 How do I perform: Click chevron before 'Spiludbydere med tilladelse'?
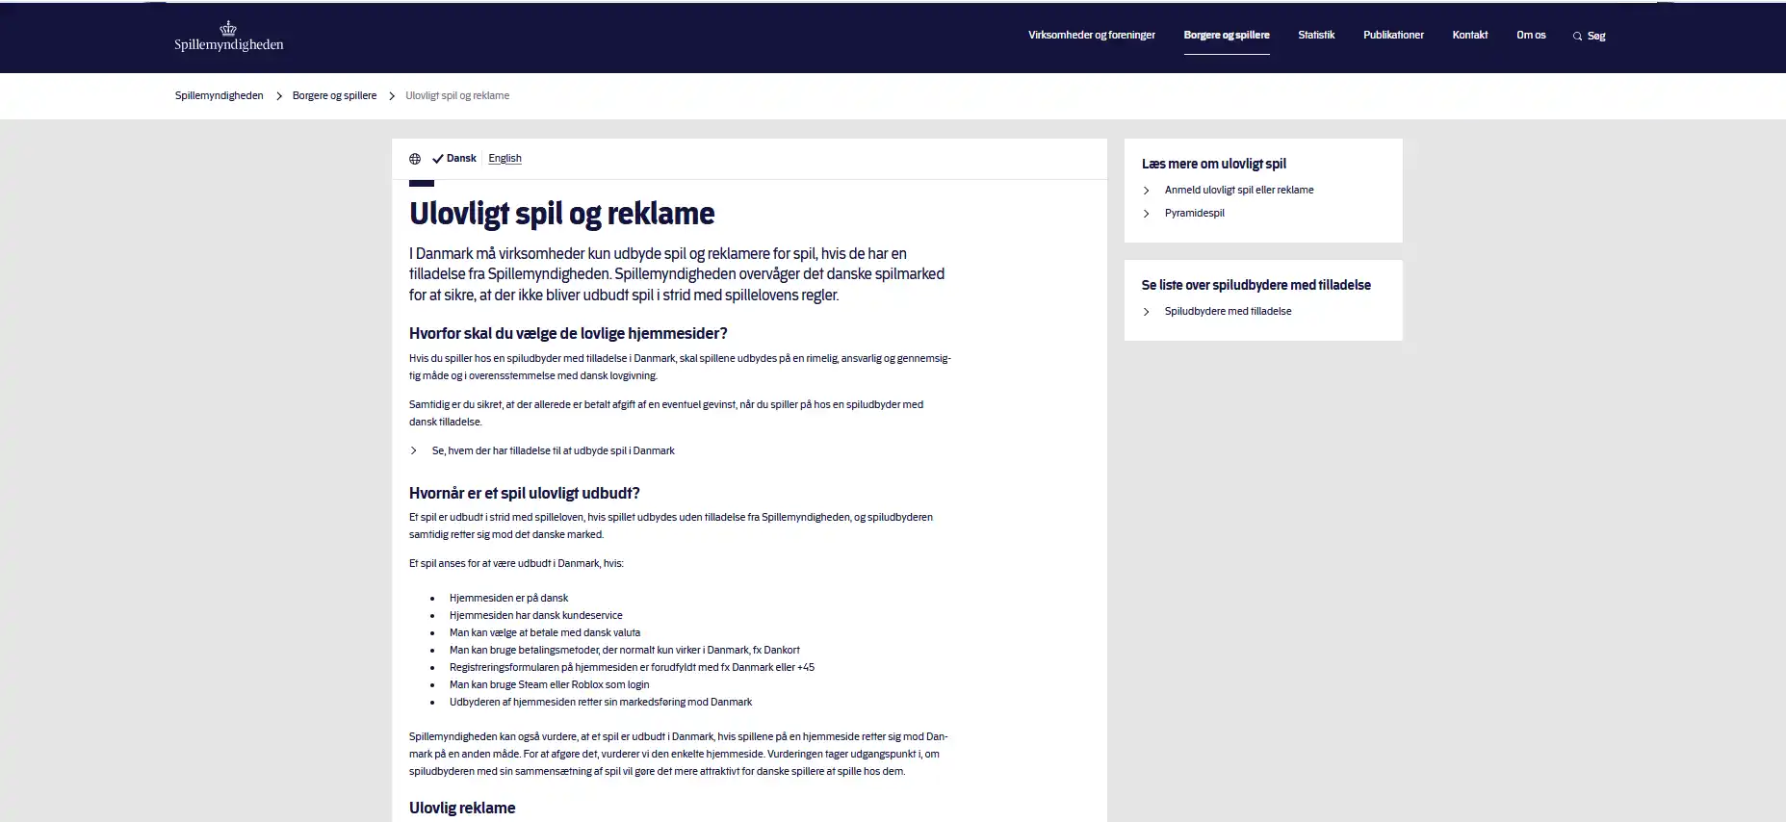click(x=1146, y=312)
